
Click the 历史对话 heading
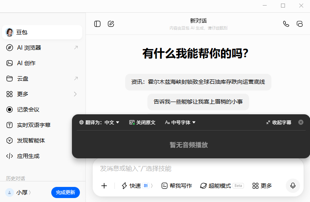pos(15,179)
